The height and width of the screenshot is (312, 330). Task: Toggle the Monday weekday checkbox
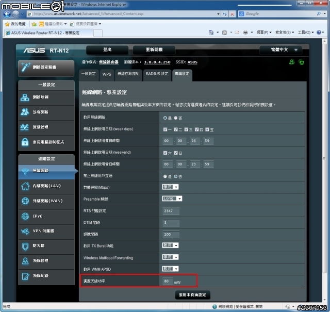[x=165, y=129]
